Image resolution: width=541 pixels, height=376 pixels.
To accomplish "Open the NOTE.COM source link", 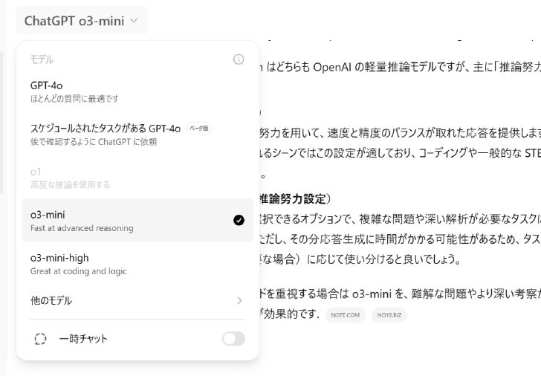I will point(345,315).
